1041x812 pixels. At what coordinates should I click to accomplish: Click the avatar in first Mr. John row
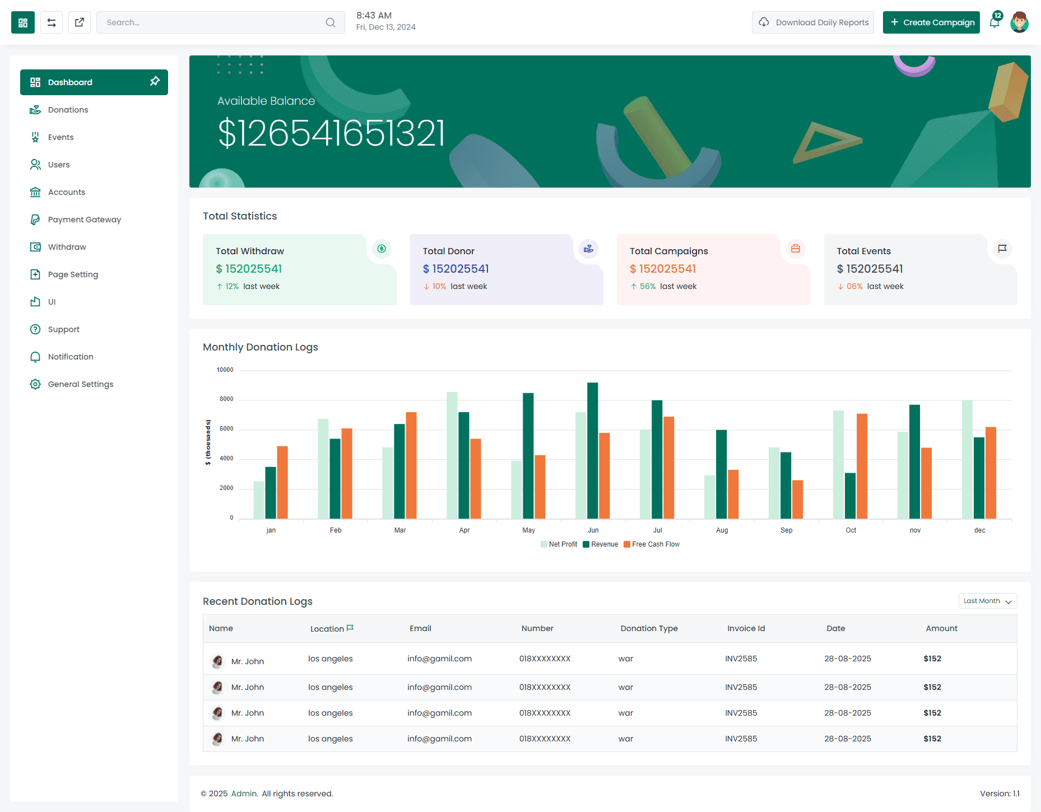pos(218,661)
